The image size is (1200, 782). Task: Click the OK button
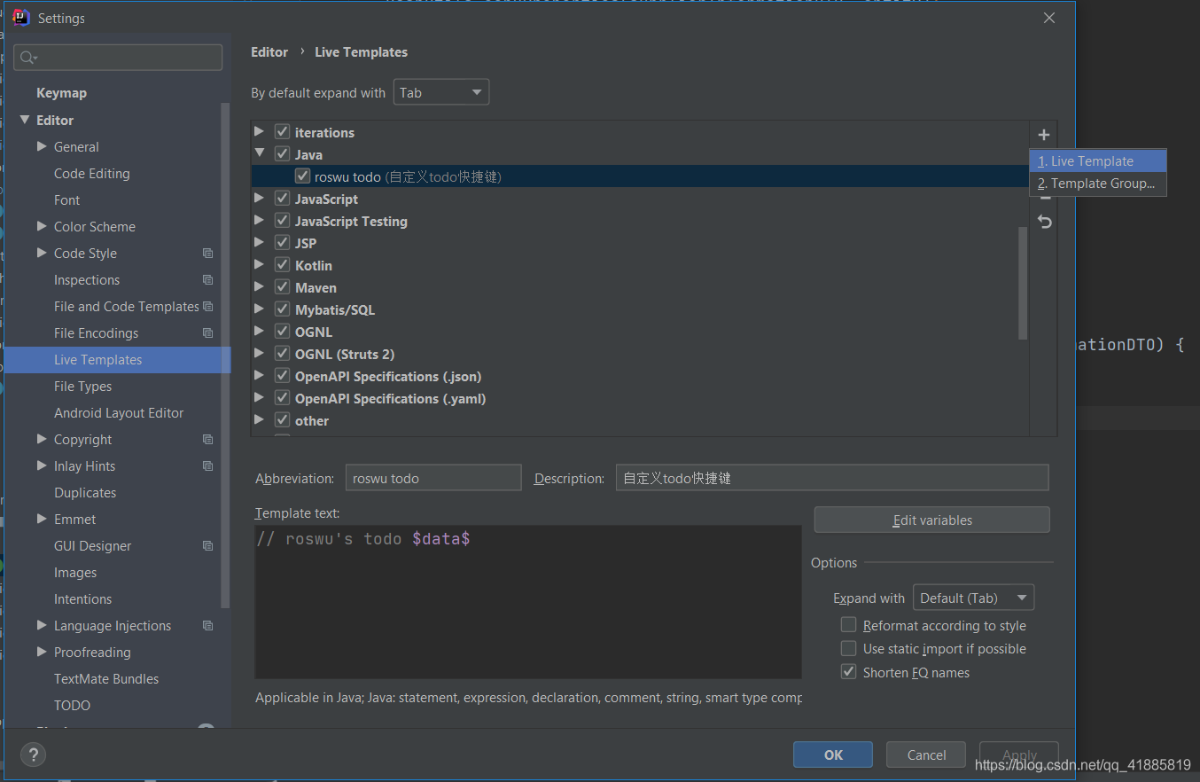coord(833,755)
